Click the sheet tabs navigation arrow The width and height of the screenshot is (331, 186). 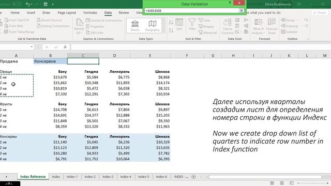6,177
